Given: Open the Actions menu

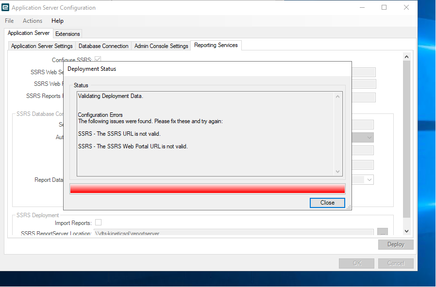Looking at the screenshot, I should [x=33, y=21].
